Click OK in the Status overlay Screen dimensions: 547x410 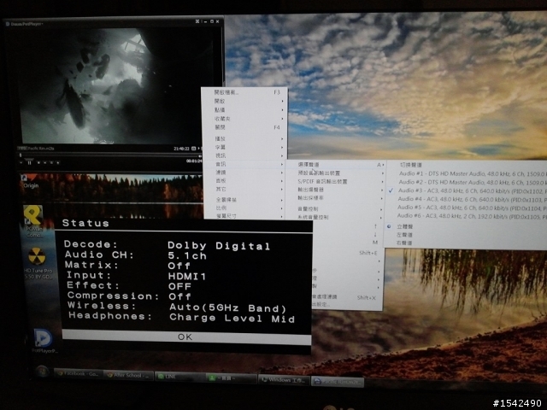[185, 337]
